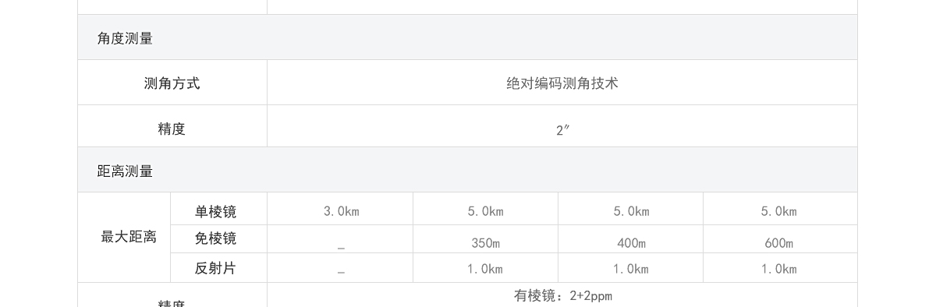Screen dimensions: 936x307
Task: Select the 测角方式 label cell
Action: click(x=172, y=83)
